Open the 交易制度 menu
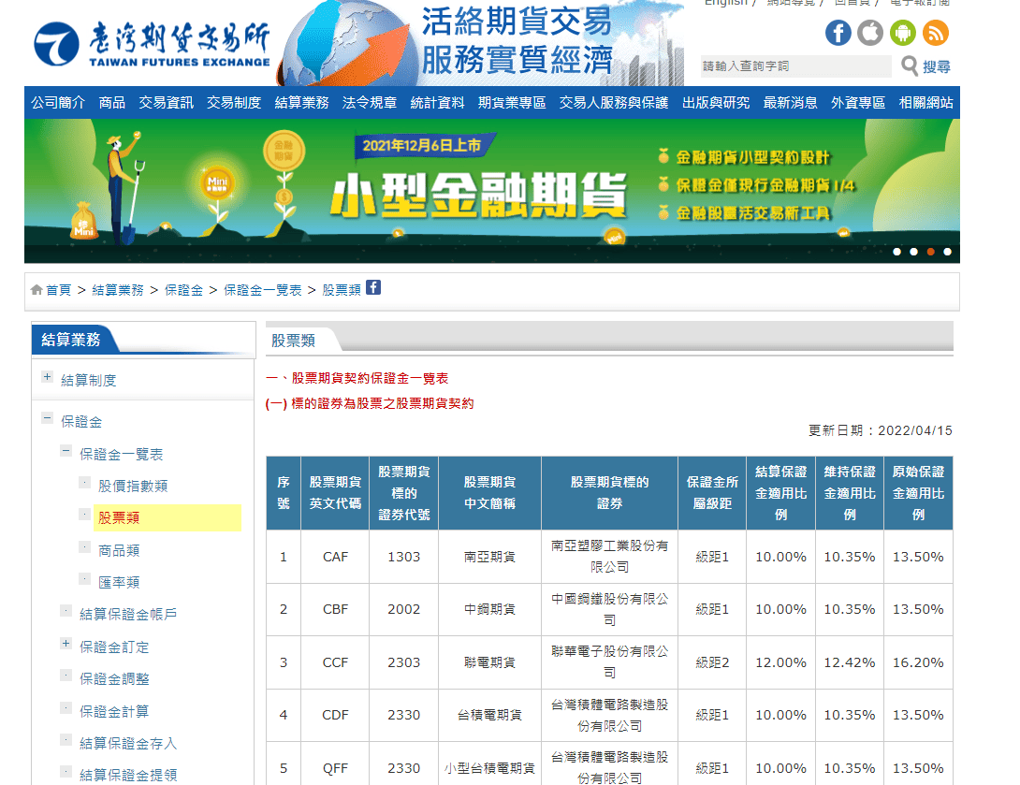Viewport: 1020px width, 785px height. pos(234,103)
